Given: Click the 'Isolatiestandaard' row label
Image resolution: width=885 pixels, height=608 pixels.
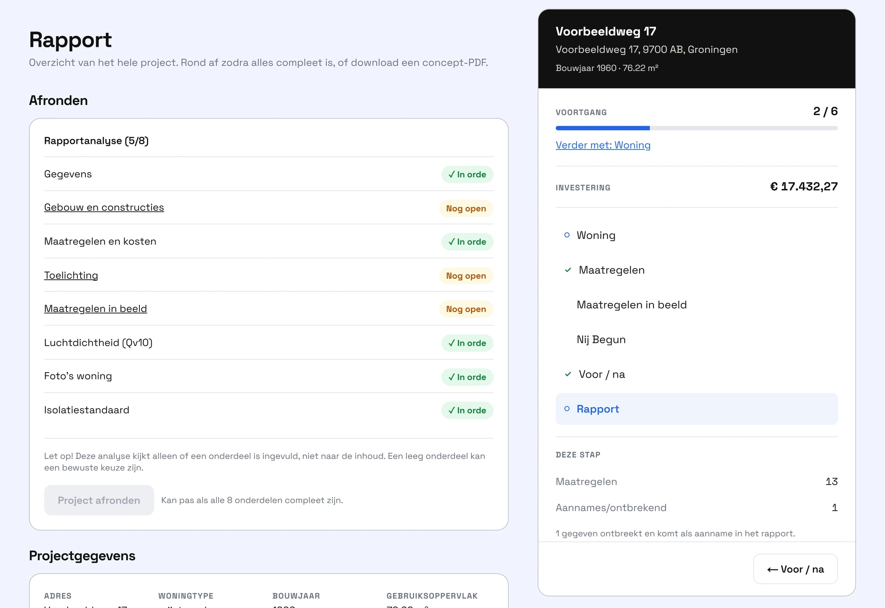Looking at the screenshot, I should (87, 410).
